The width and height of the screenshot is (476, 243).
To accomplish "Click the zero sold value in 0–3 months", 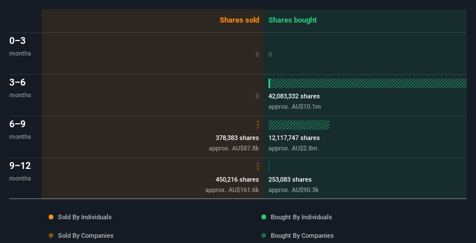I will tap(257, 54).
